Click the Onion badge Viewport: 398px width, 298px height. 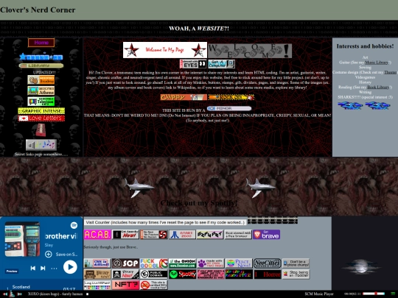click(x=182, y=263)
